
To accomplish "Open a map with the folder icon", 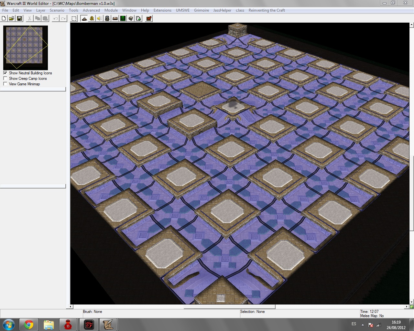I will pos(11,18).
